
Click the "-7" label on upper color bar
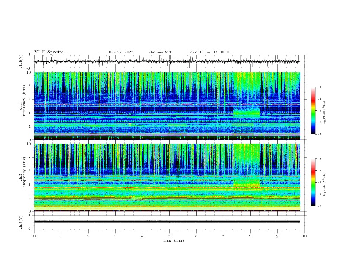coord(319,134)
